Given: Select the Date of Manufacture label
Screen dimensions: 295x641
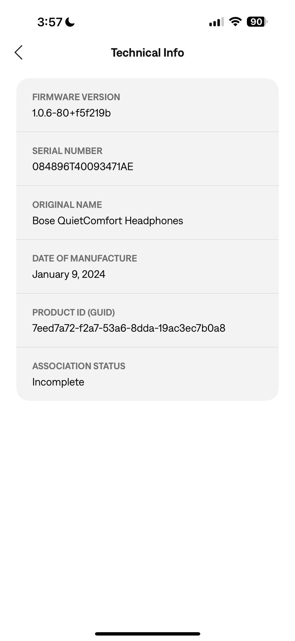Looking at the screenshot, I should (x=85, y=258).
